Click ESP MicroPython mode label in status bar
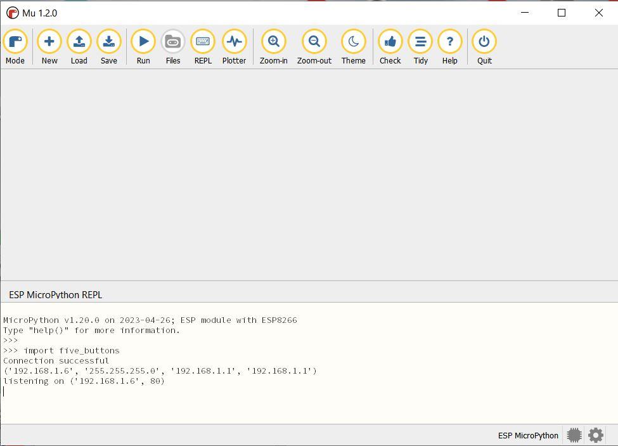Image resolution: width=618 pixels, height=446 pixels. (528, 435)
